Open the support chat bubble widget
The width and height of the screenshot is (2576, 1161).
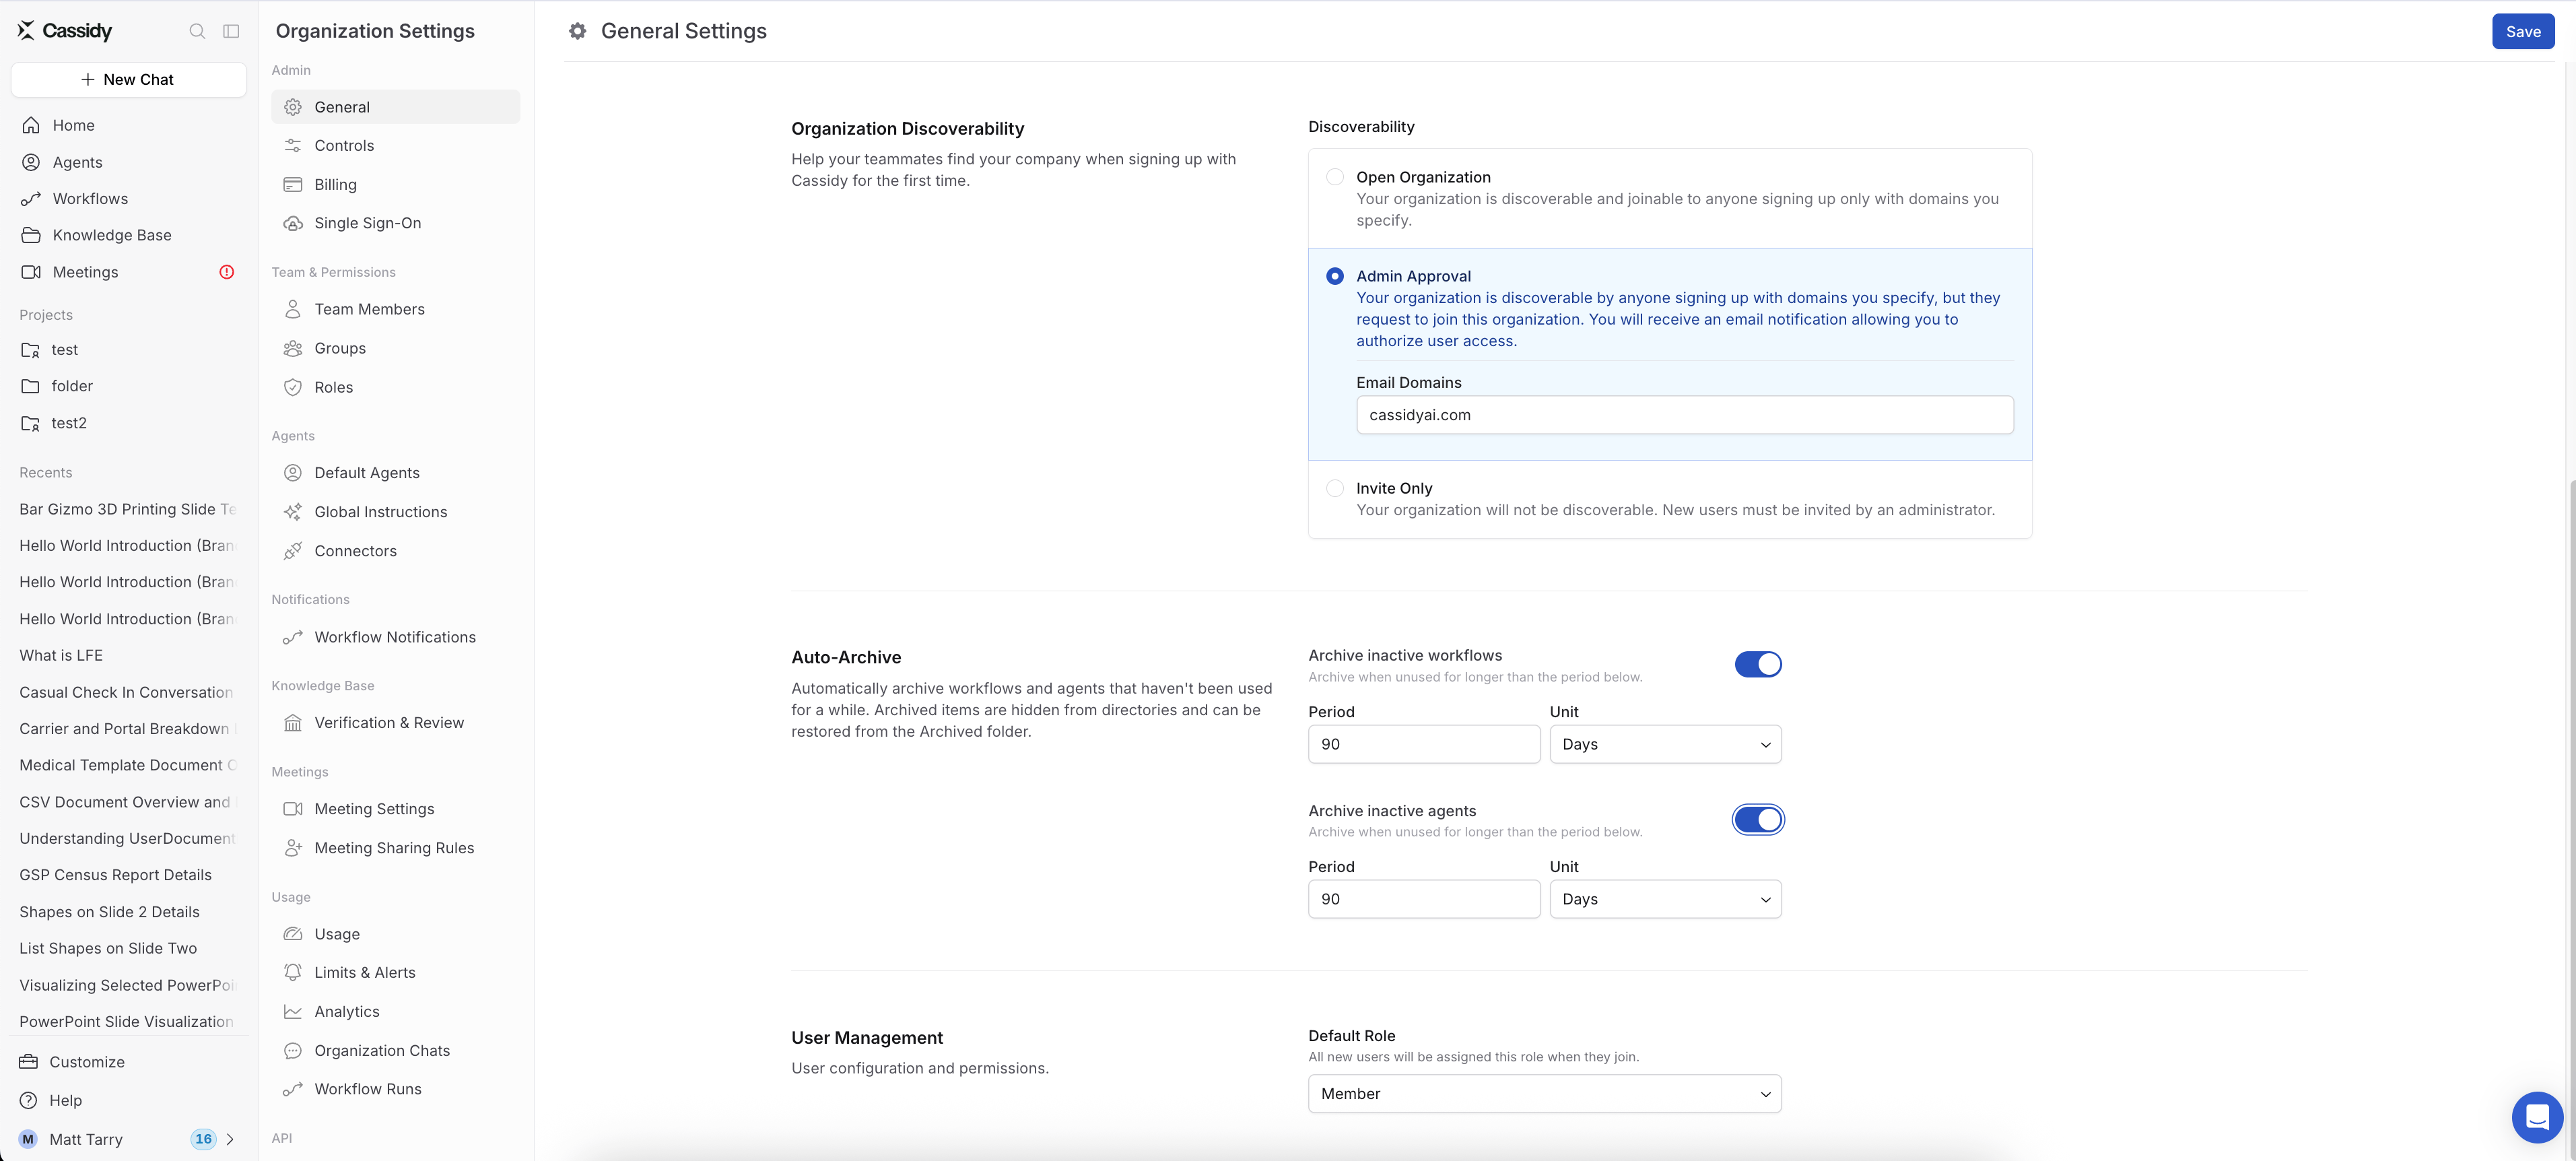coord(2537,1117)
